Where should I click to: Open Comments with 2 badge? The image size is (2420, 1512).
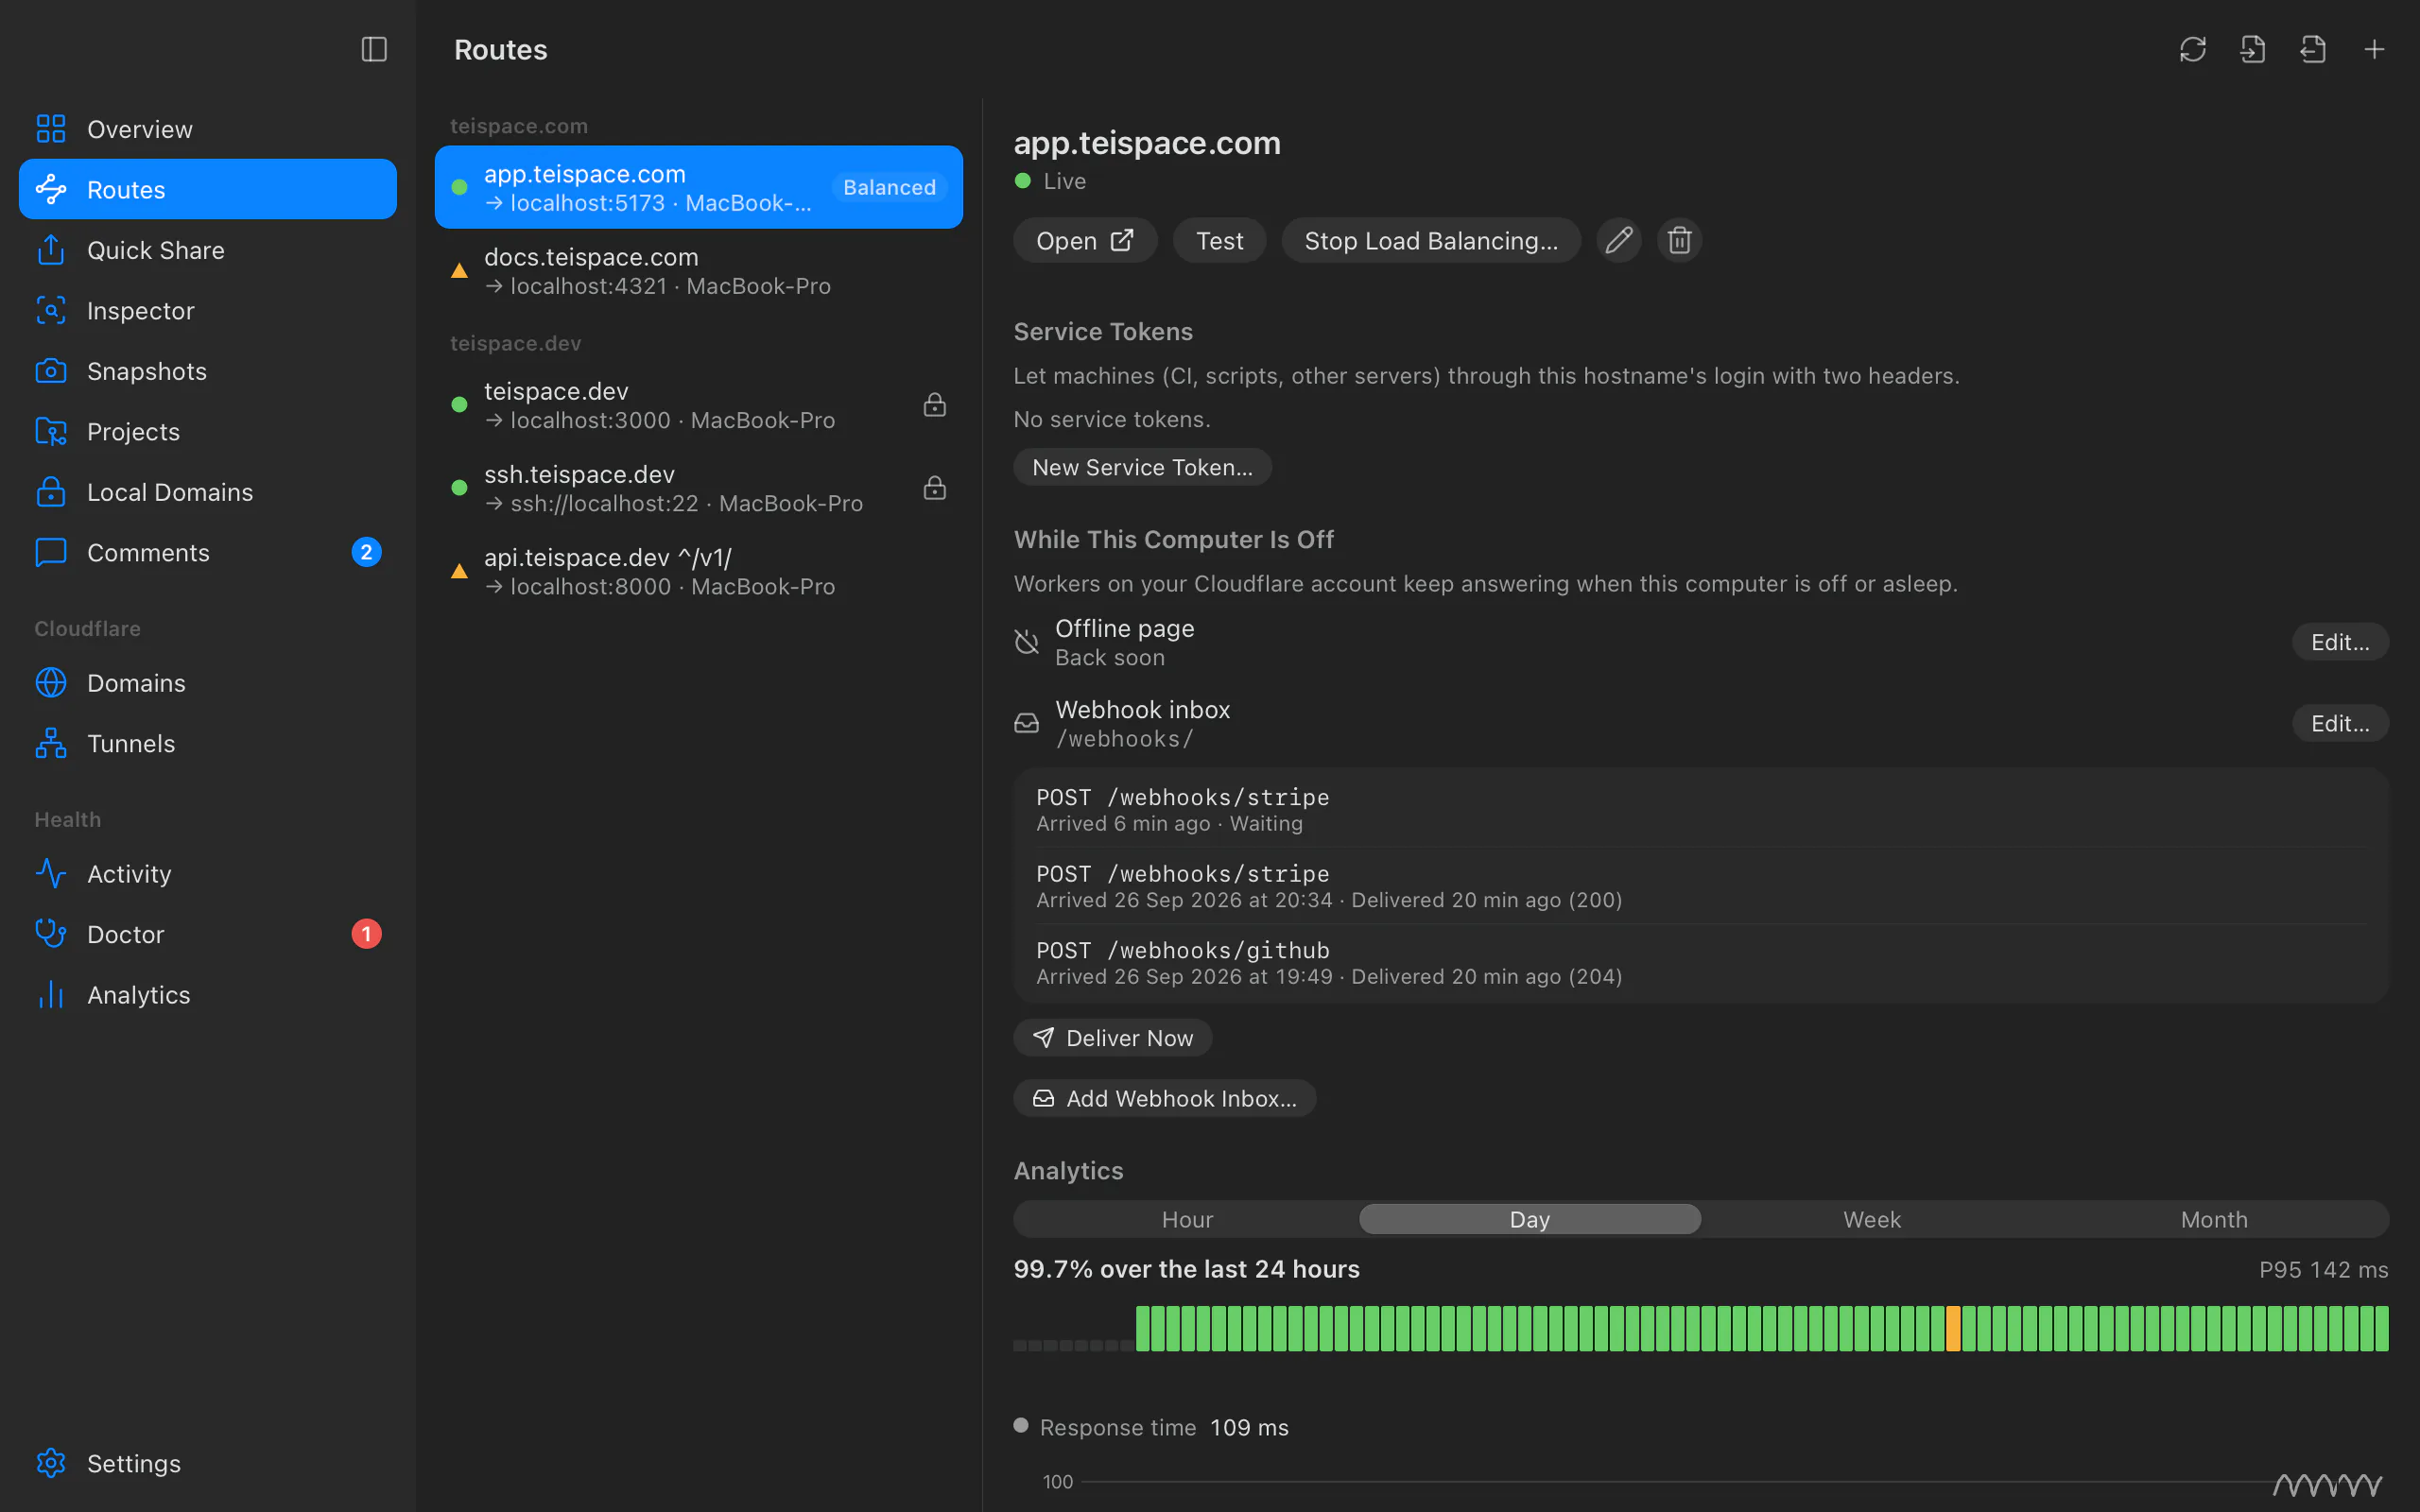click(208, 552)
